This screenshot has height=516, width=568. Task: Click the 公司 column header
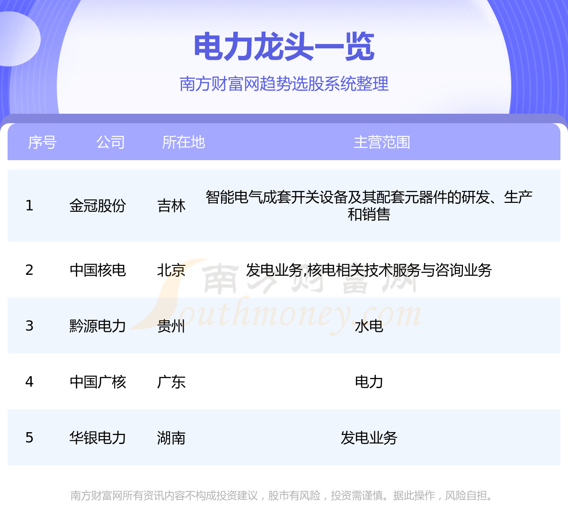(x=110, y=142)
